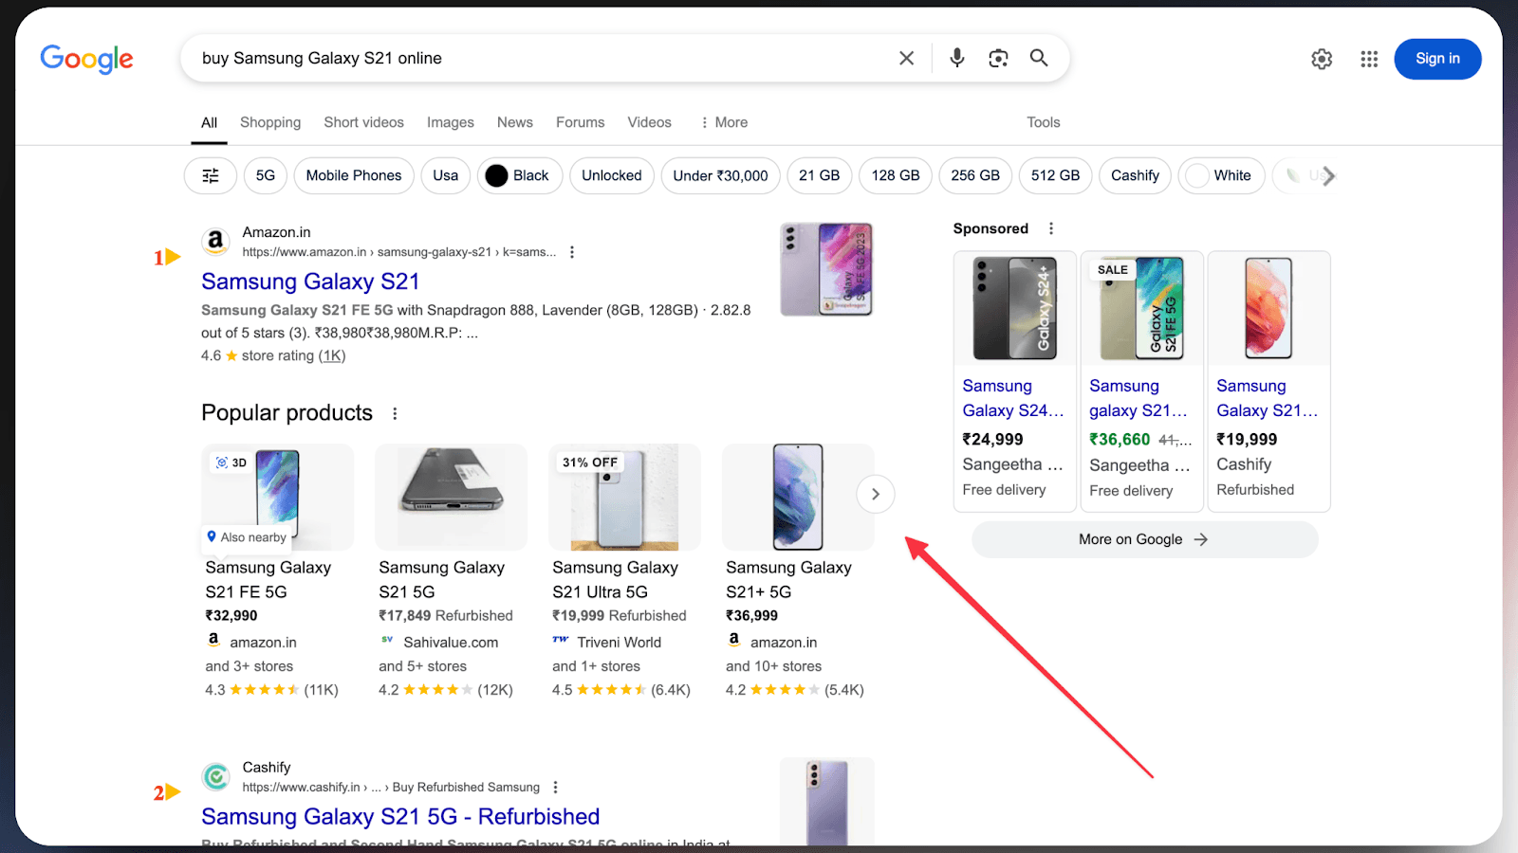Open the Cashify result options menu
Image resolution: width=1518 pixels, height=853 pixels.
point(555,788)
